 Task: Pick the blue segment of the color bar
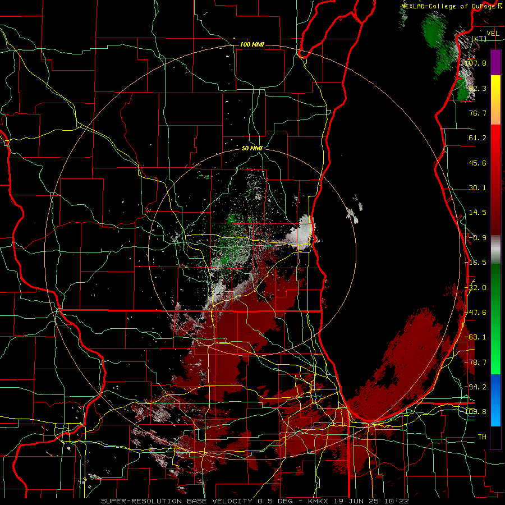pos(495,400)
